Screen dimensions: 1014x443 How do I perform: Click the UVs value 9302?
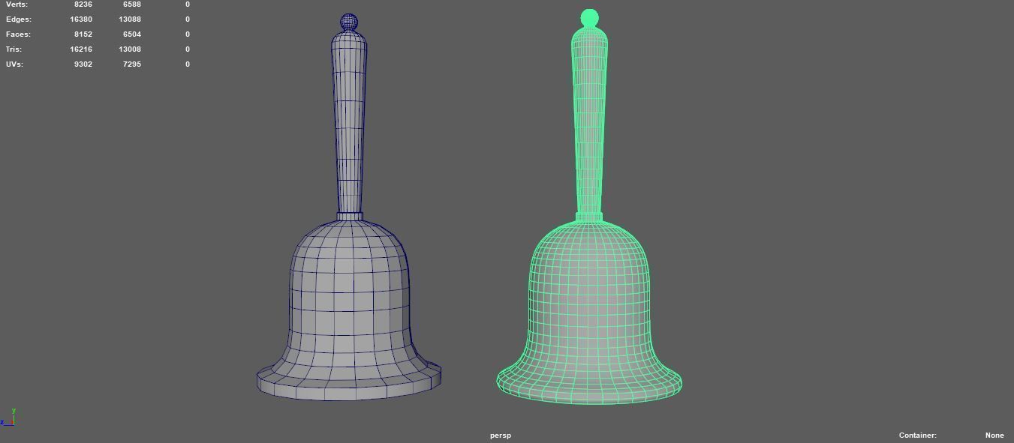[x=83, y=64]
